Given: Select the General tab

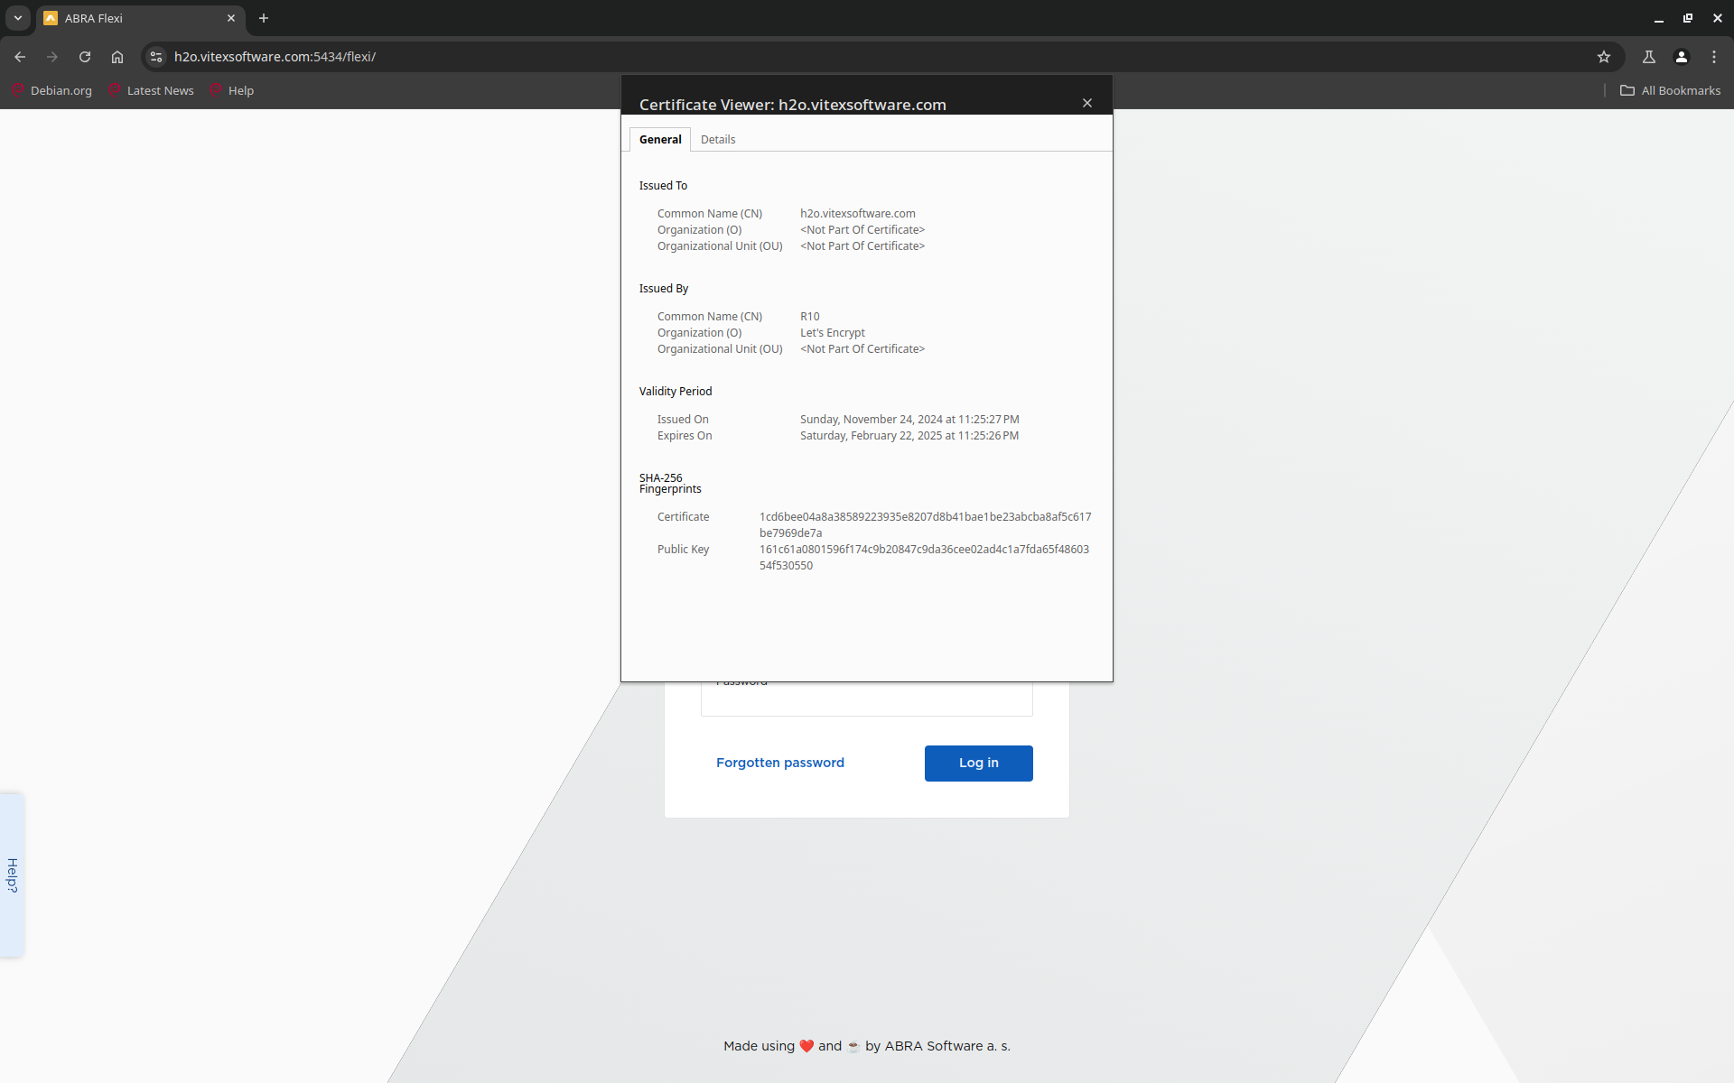Looking at the screenshot, I should [x=660, y=139].
